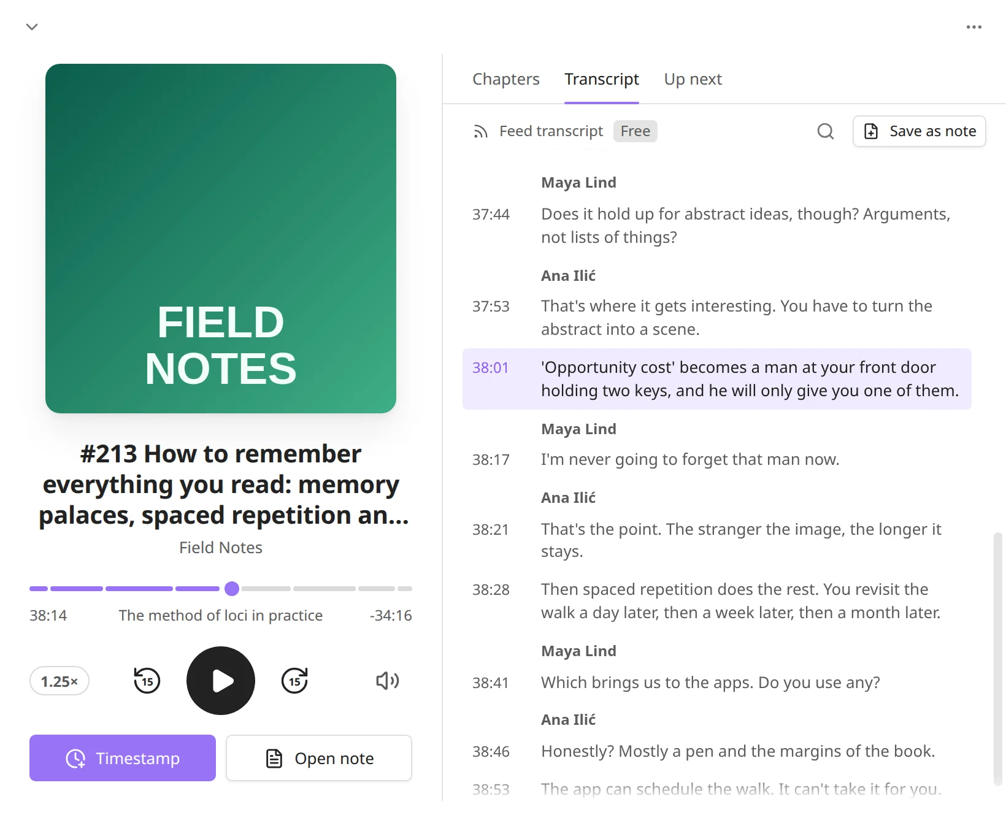Click the Free badge

635,131
